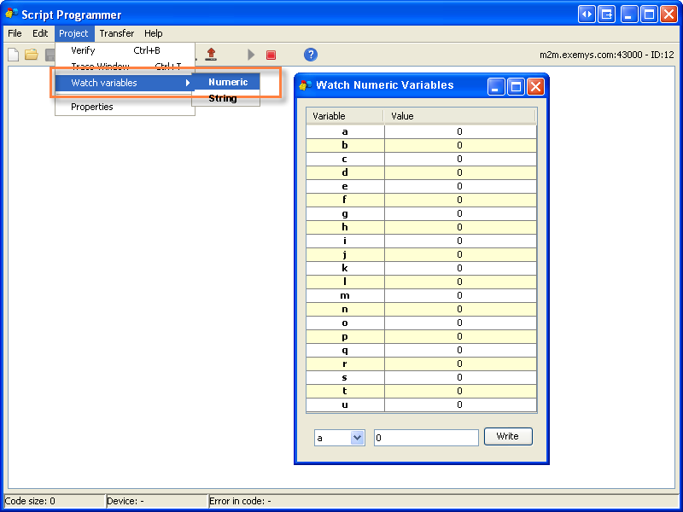The width and height of the screenshot is (683, 512).
Task: Expand the Watch variables submenu
Action: tap(123, 83)
